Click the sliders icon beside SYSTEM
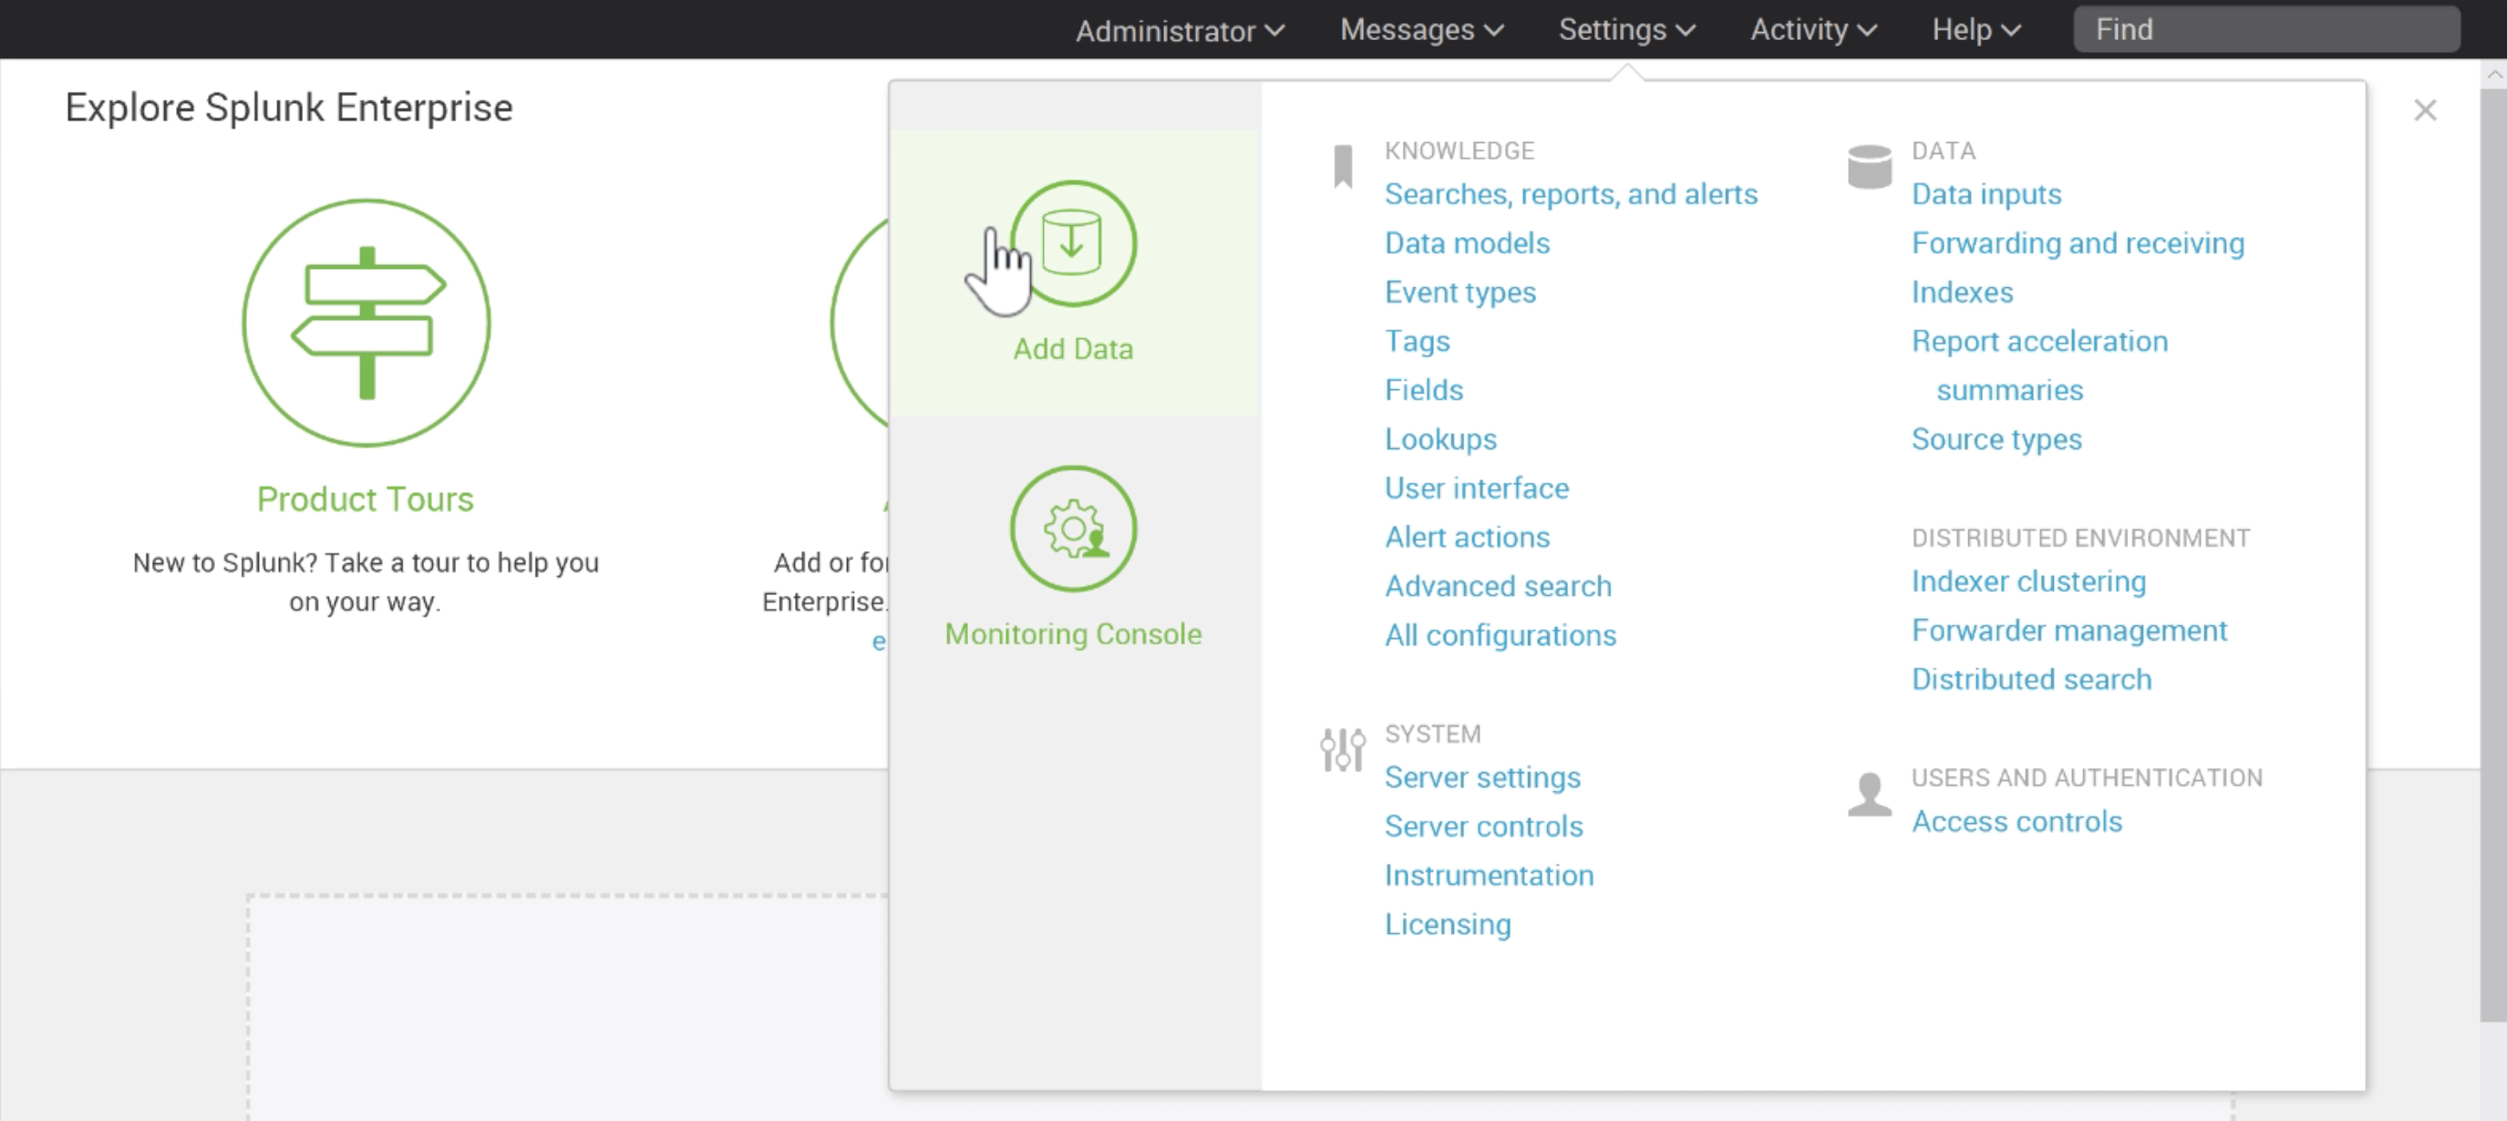The width and height of the screenshot is (2507, 1121). coord(1341,749)
